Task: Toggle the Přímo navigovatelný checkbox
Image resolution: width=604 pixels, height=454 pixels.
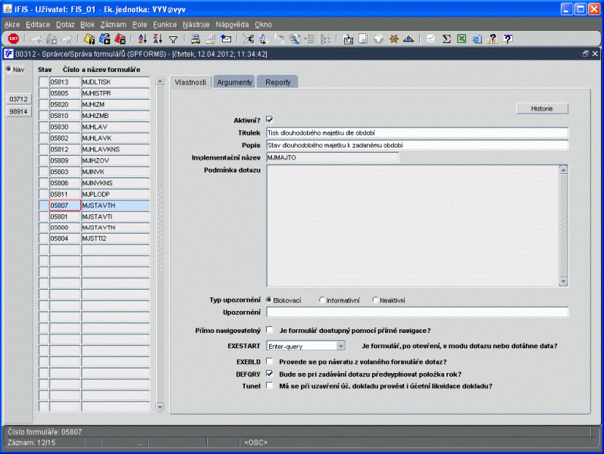Action: click(x=270, y=330)
